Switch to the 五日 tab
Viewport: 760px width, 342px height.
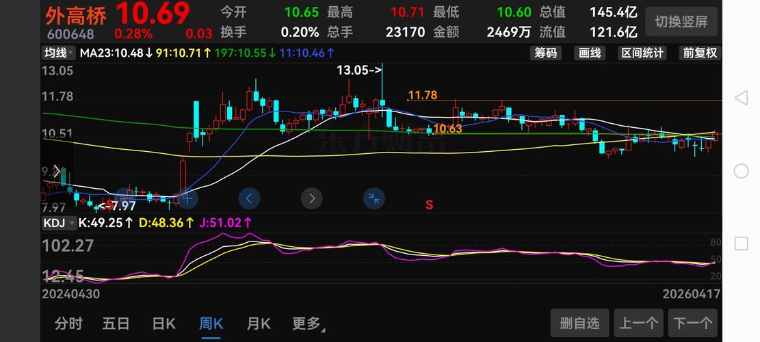116,323
